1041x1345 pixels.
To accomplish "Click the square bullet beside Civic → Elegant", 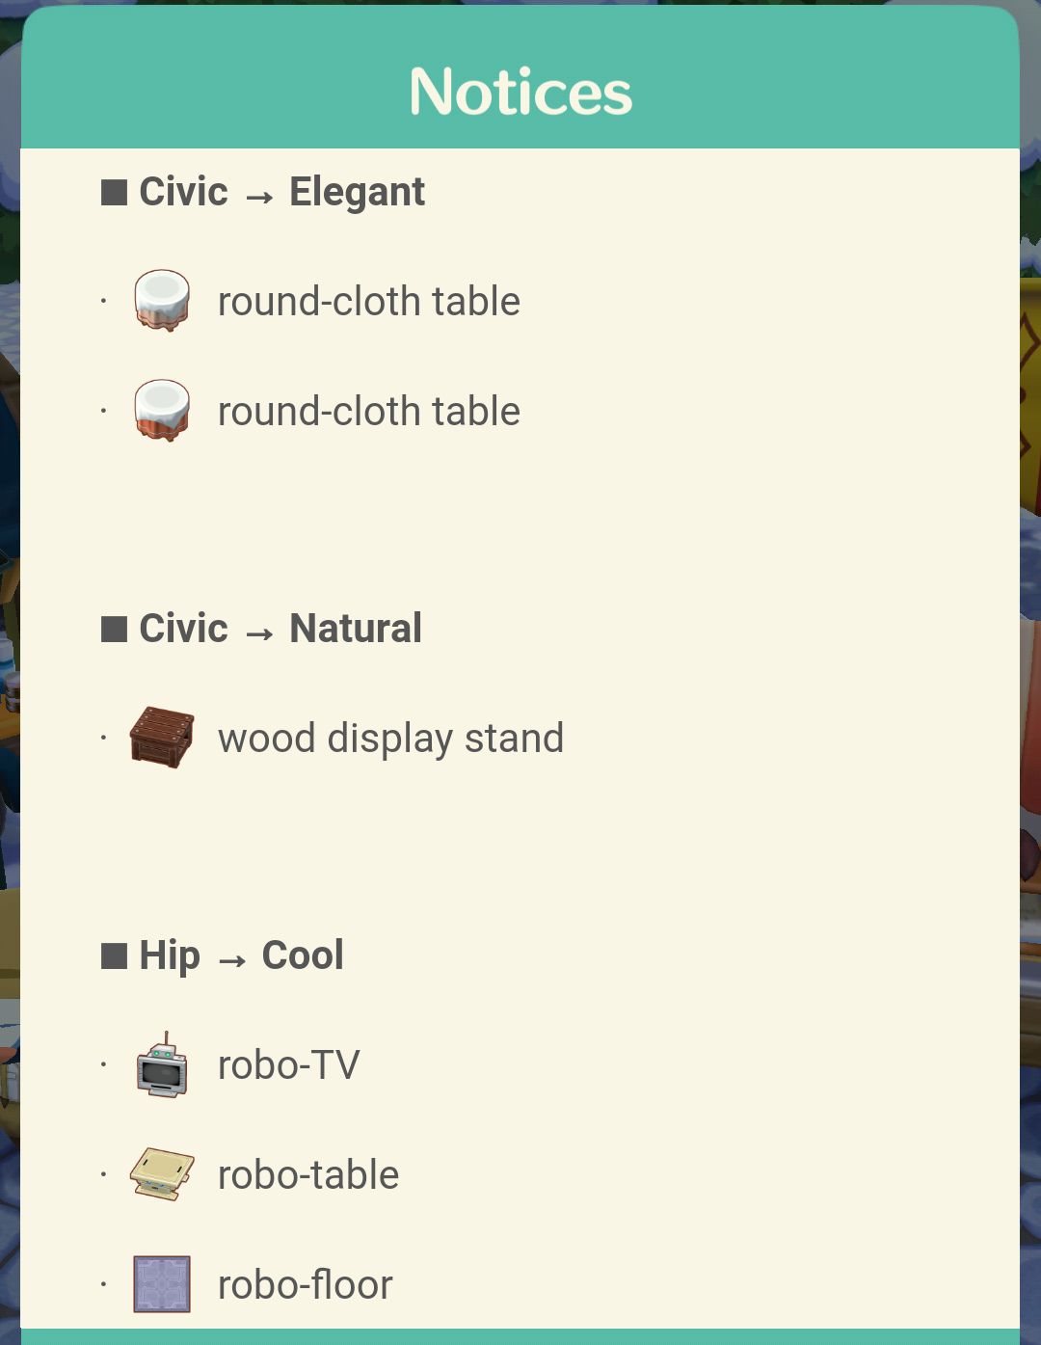I will coord(115,192).
